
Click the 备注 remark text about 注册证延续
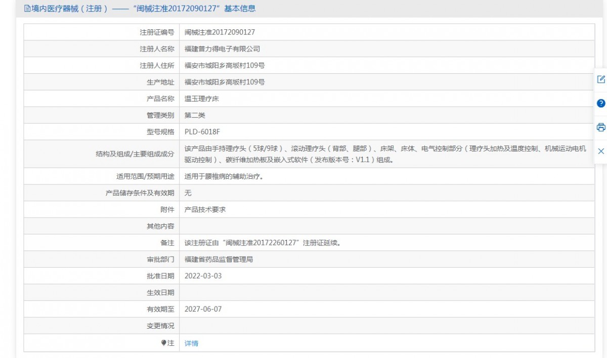coord(263,243)
